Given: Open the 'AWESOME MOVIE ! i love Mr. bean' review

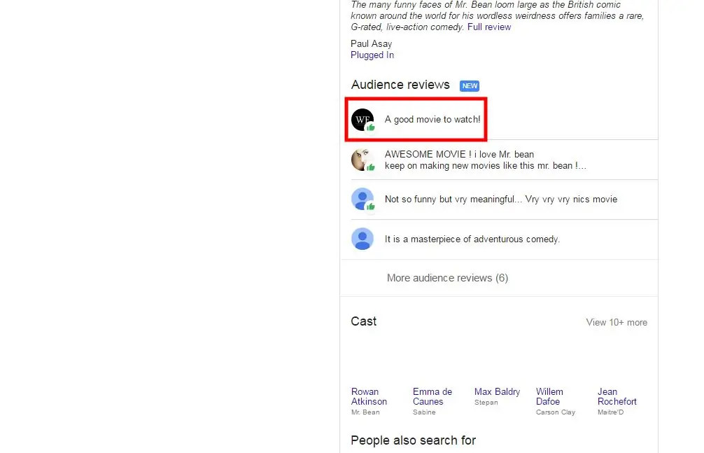Looking at the screenshot, I should (x=486, y=160).
